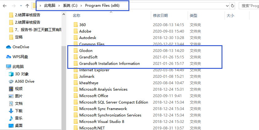The height and width of the screenshot is (130, 259).
Task: Select the Jolimark folder icon
Action: pos(76,77)
